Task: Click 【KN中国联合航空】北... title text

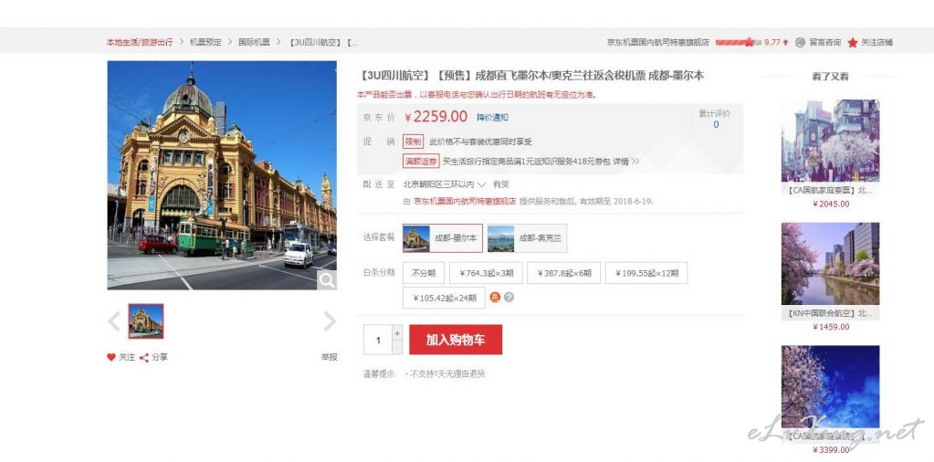Action: pos(830,313)
